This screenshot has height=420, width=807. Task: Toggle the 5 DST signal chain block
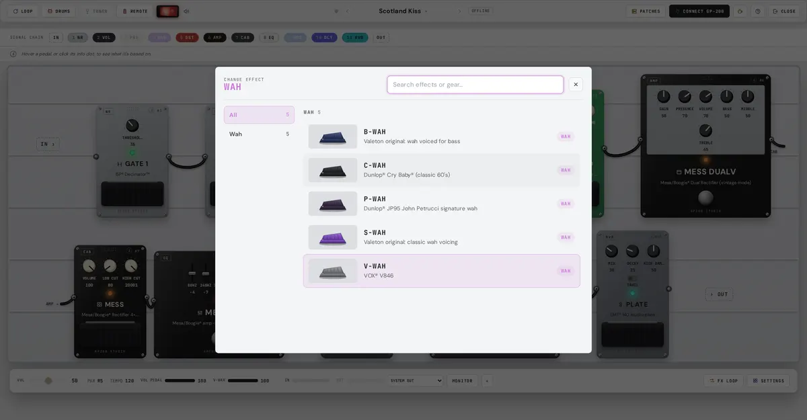pos(187,38)
